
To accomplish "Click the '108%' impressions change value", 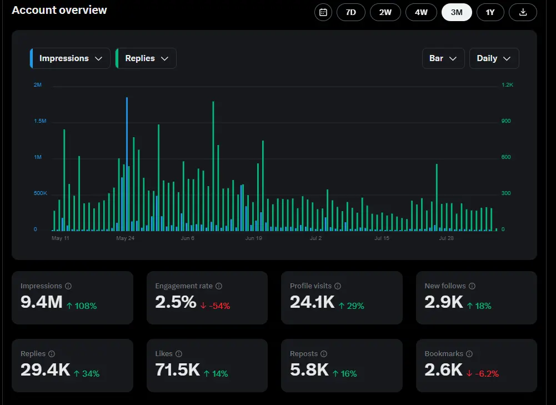I will 86,306.
